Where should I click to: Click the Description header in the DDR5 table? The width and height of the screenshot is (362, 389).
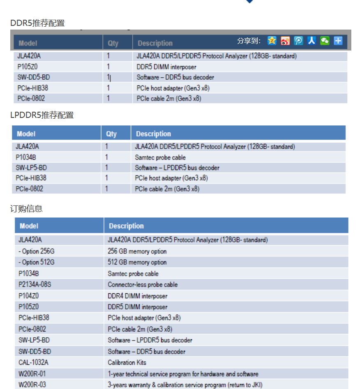(x=155, y=43)
